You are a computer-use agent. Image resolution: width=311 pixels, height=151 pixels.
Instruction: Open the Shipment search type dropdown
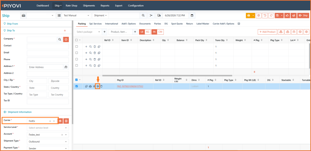100,16
